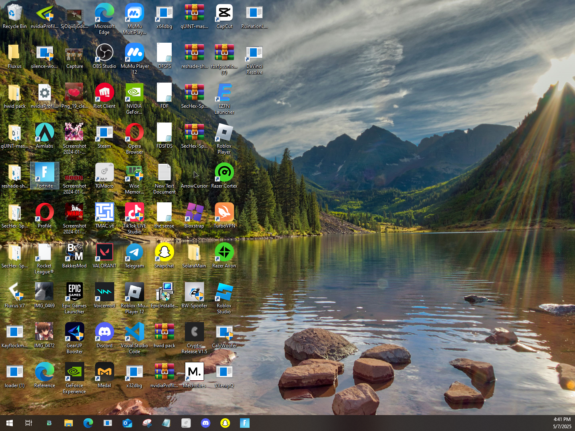Click the Opera Browser icon
The width and height of the screenshot is (575, 431).
(x=135, y=139)
